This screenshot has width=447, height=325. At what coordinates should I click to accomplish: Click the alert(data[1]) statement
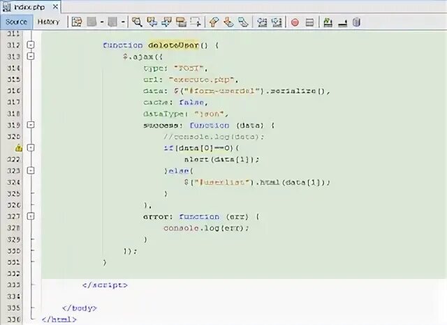click(x=221, y=160)
